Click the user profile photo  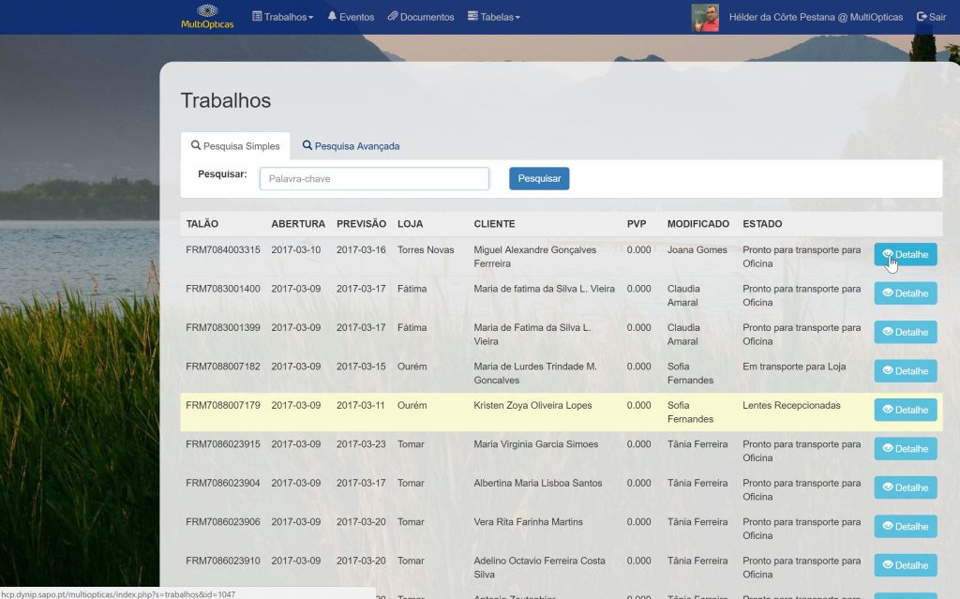(705, 17)
